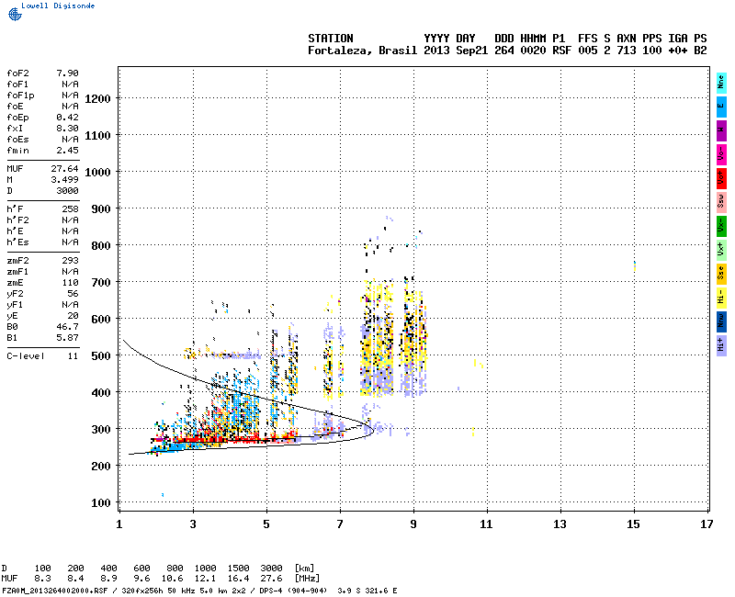Select the magenta Vo- legend swatch
735x597 pixels.
[721, 154]
